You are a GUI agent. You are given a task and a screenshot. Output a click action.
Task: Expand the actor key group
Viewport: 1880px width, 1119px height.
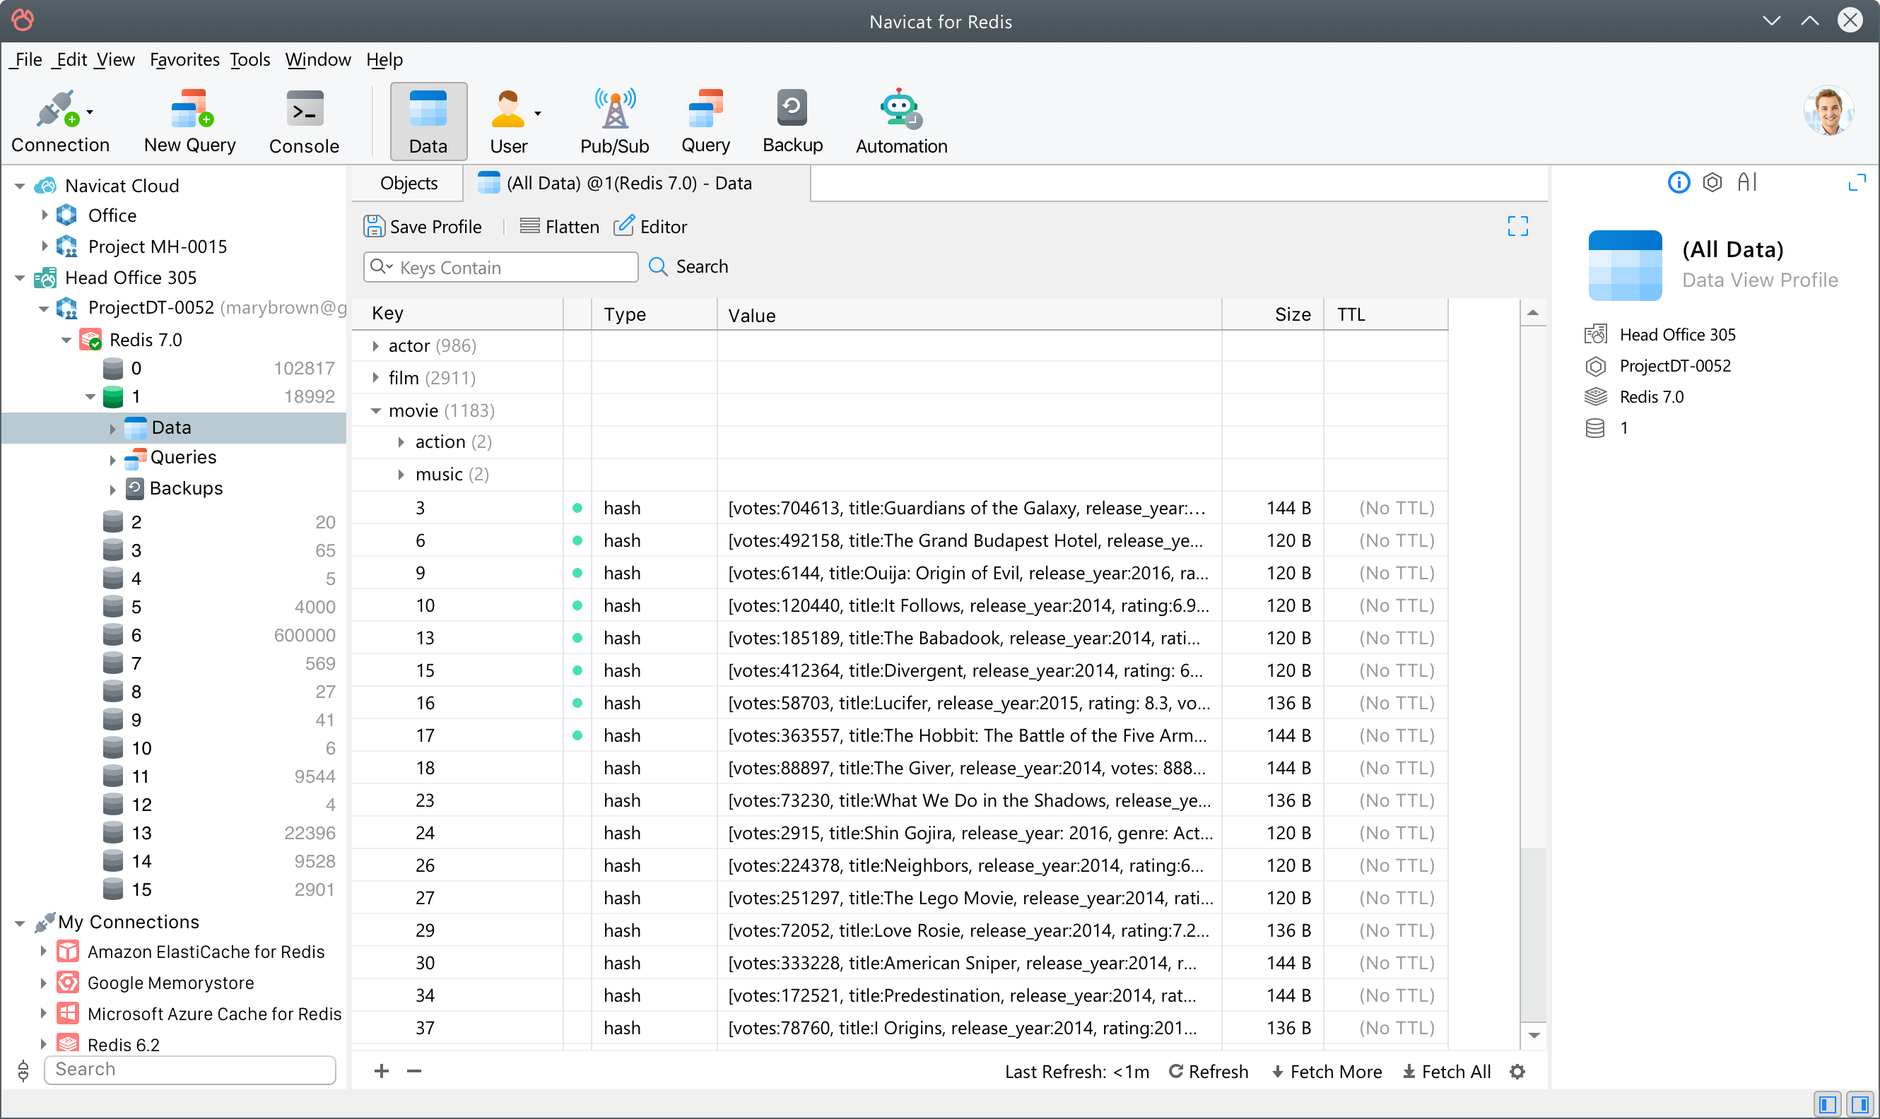click(x=376, y=346)
